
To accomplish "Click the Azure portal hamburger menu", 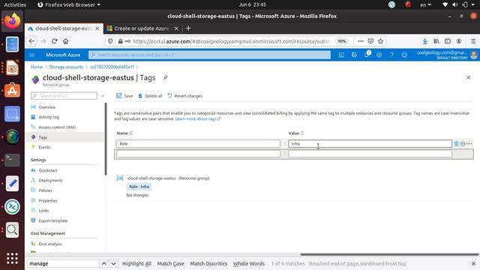I will pos(32,55).
